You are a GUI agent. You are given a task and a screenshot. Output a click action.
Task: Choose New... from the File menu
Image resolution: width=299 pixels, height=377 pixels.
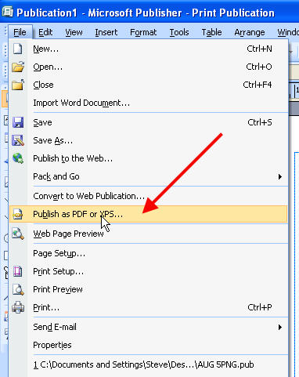click(148, 49)
